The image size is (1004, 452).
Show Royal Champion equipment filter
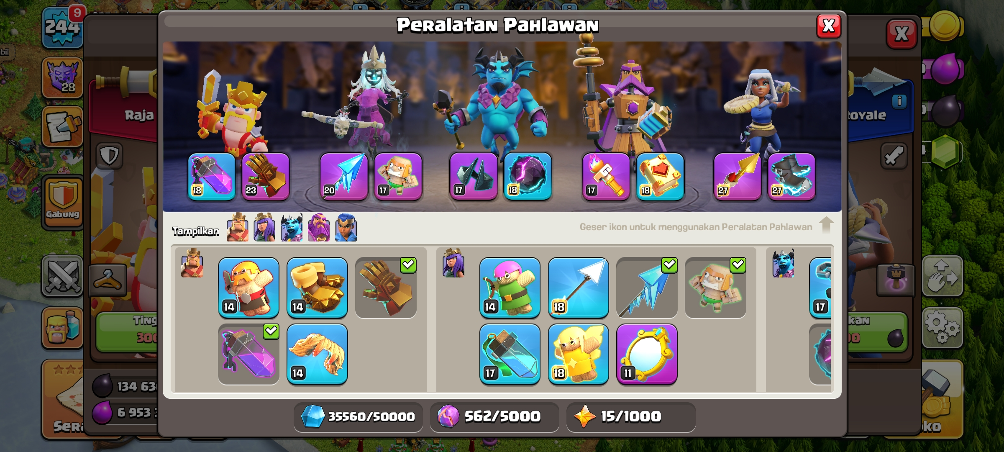346,227
